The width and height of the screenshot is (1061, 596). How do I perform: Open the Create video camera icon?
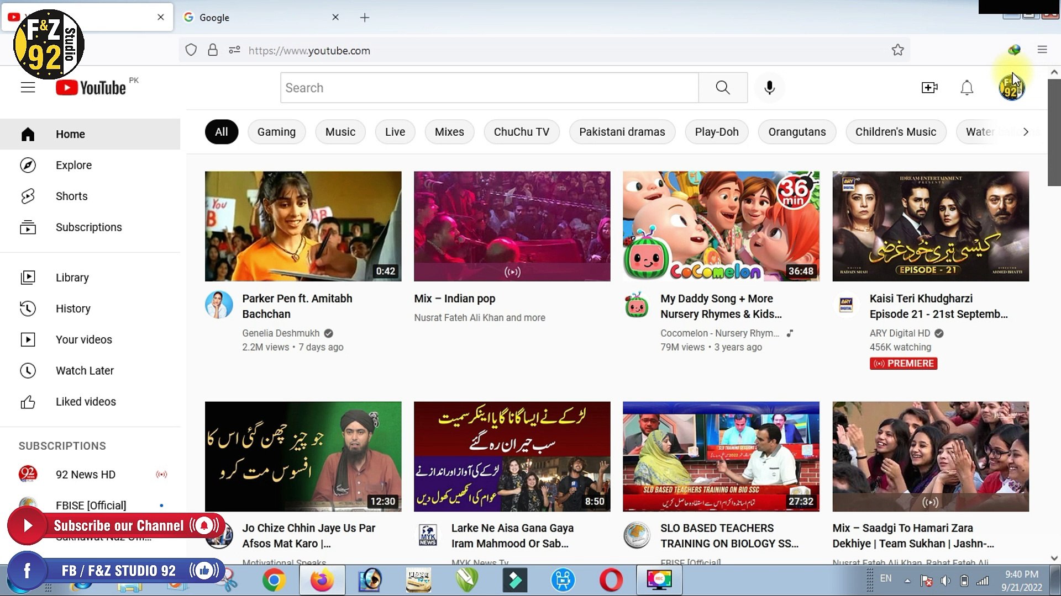click(x=929, y=88)
